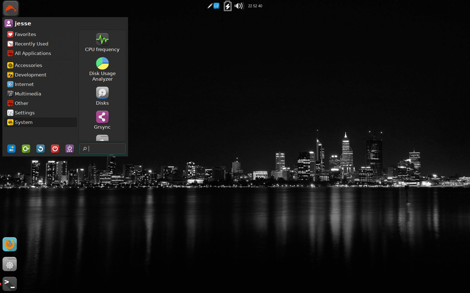
Task: Launch the Terminal from the dock
Action: (10, 284)
